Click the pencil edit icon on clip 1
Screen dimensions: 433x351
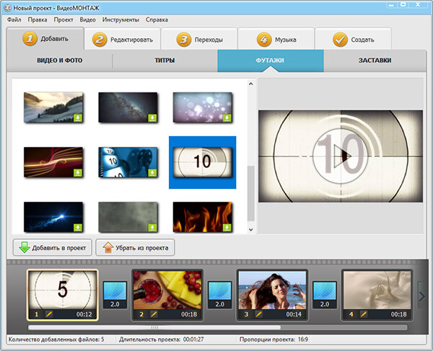49,314
